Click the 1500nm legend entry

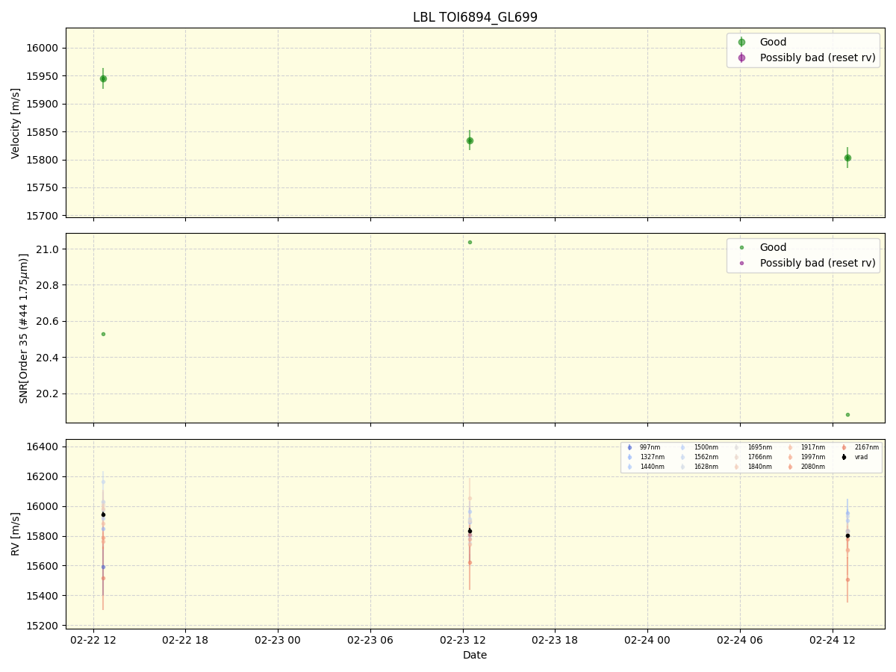pos(706,447)
